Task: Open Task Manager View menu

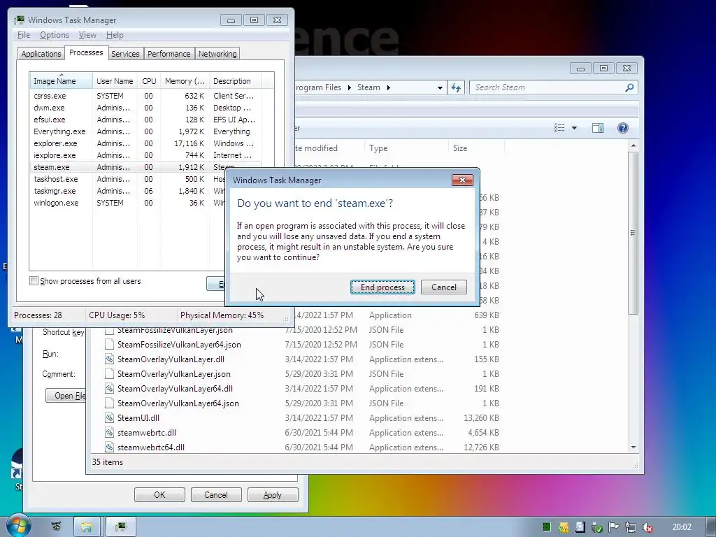Action: pyautogui.click(x=87, y=35)
